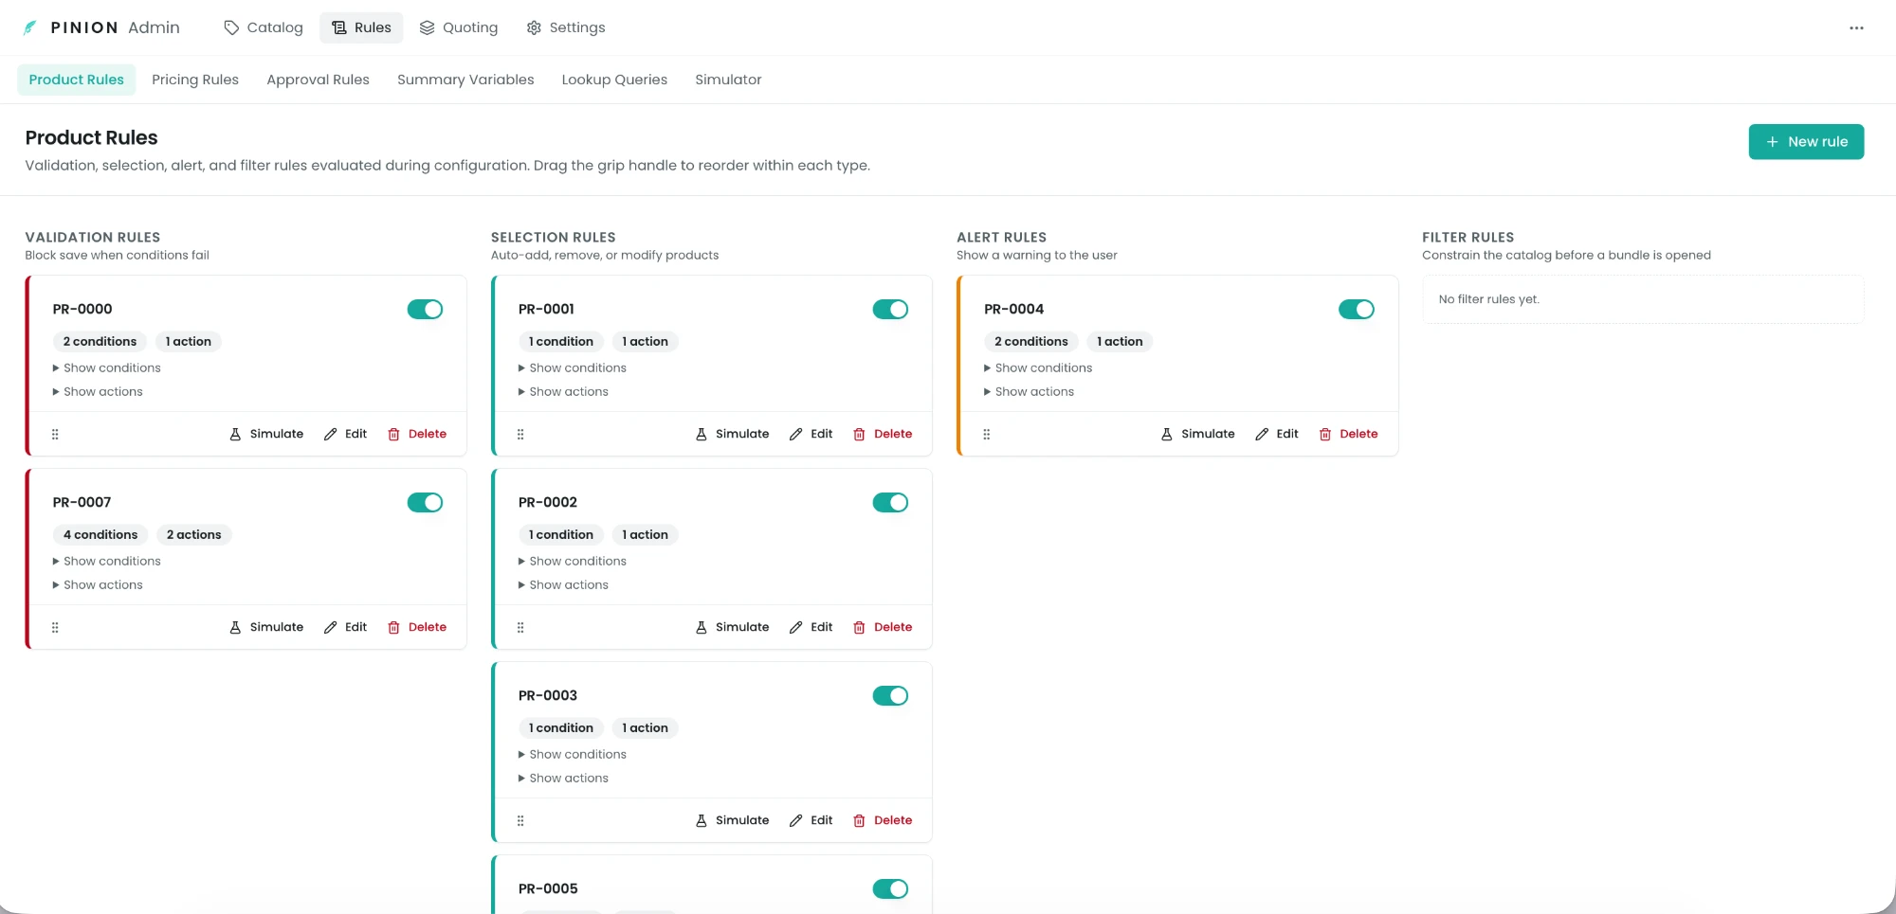
Task: Switch off the PR-0002 rule
Action: click(x=890, y=502)
